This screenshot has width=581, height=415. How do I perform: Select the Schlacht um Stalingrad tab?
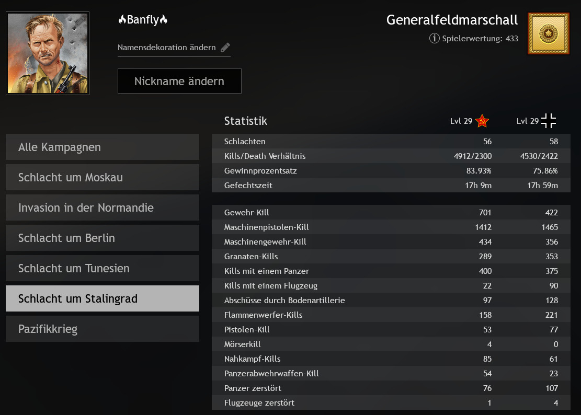pos(102,298)
